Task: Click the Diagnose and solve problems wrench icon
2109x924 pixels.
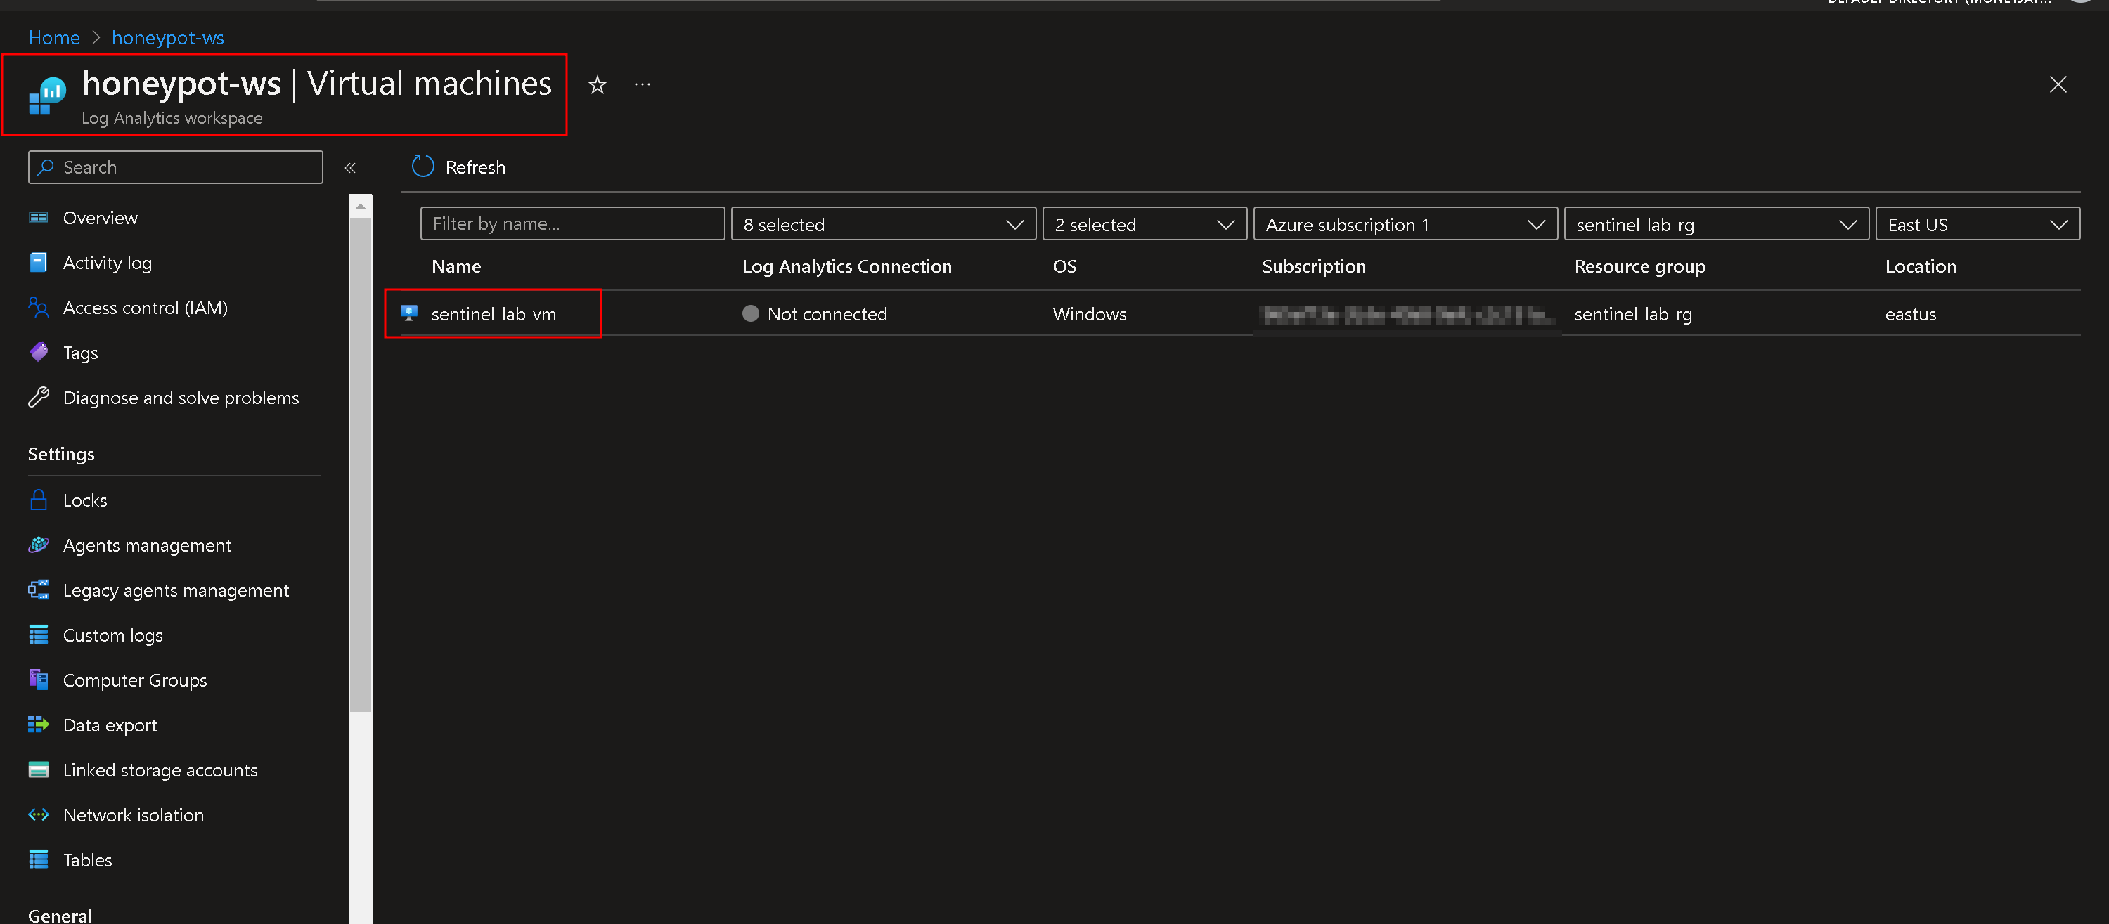Action: click(39, 397)
